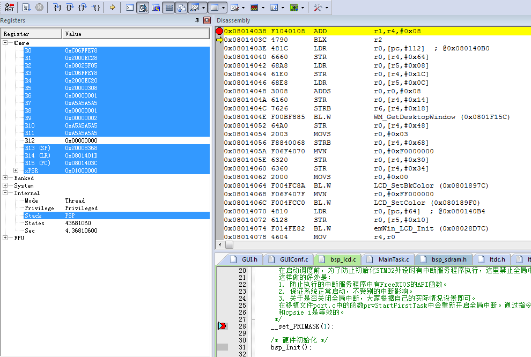The height and width of the screenshot is (357, 531).
Task: Step into one line with the Step icon
Action: tap(57, 7)
